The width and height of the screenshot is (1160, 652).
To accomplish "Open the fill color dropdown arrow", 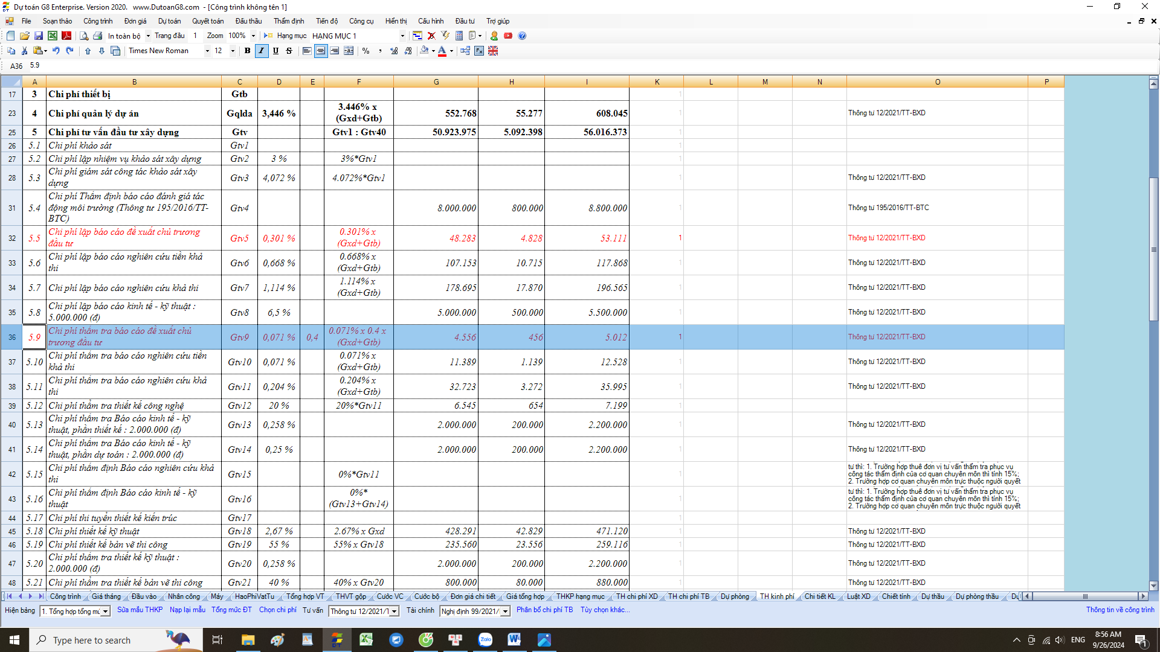I will point(433,51).
